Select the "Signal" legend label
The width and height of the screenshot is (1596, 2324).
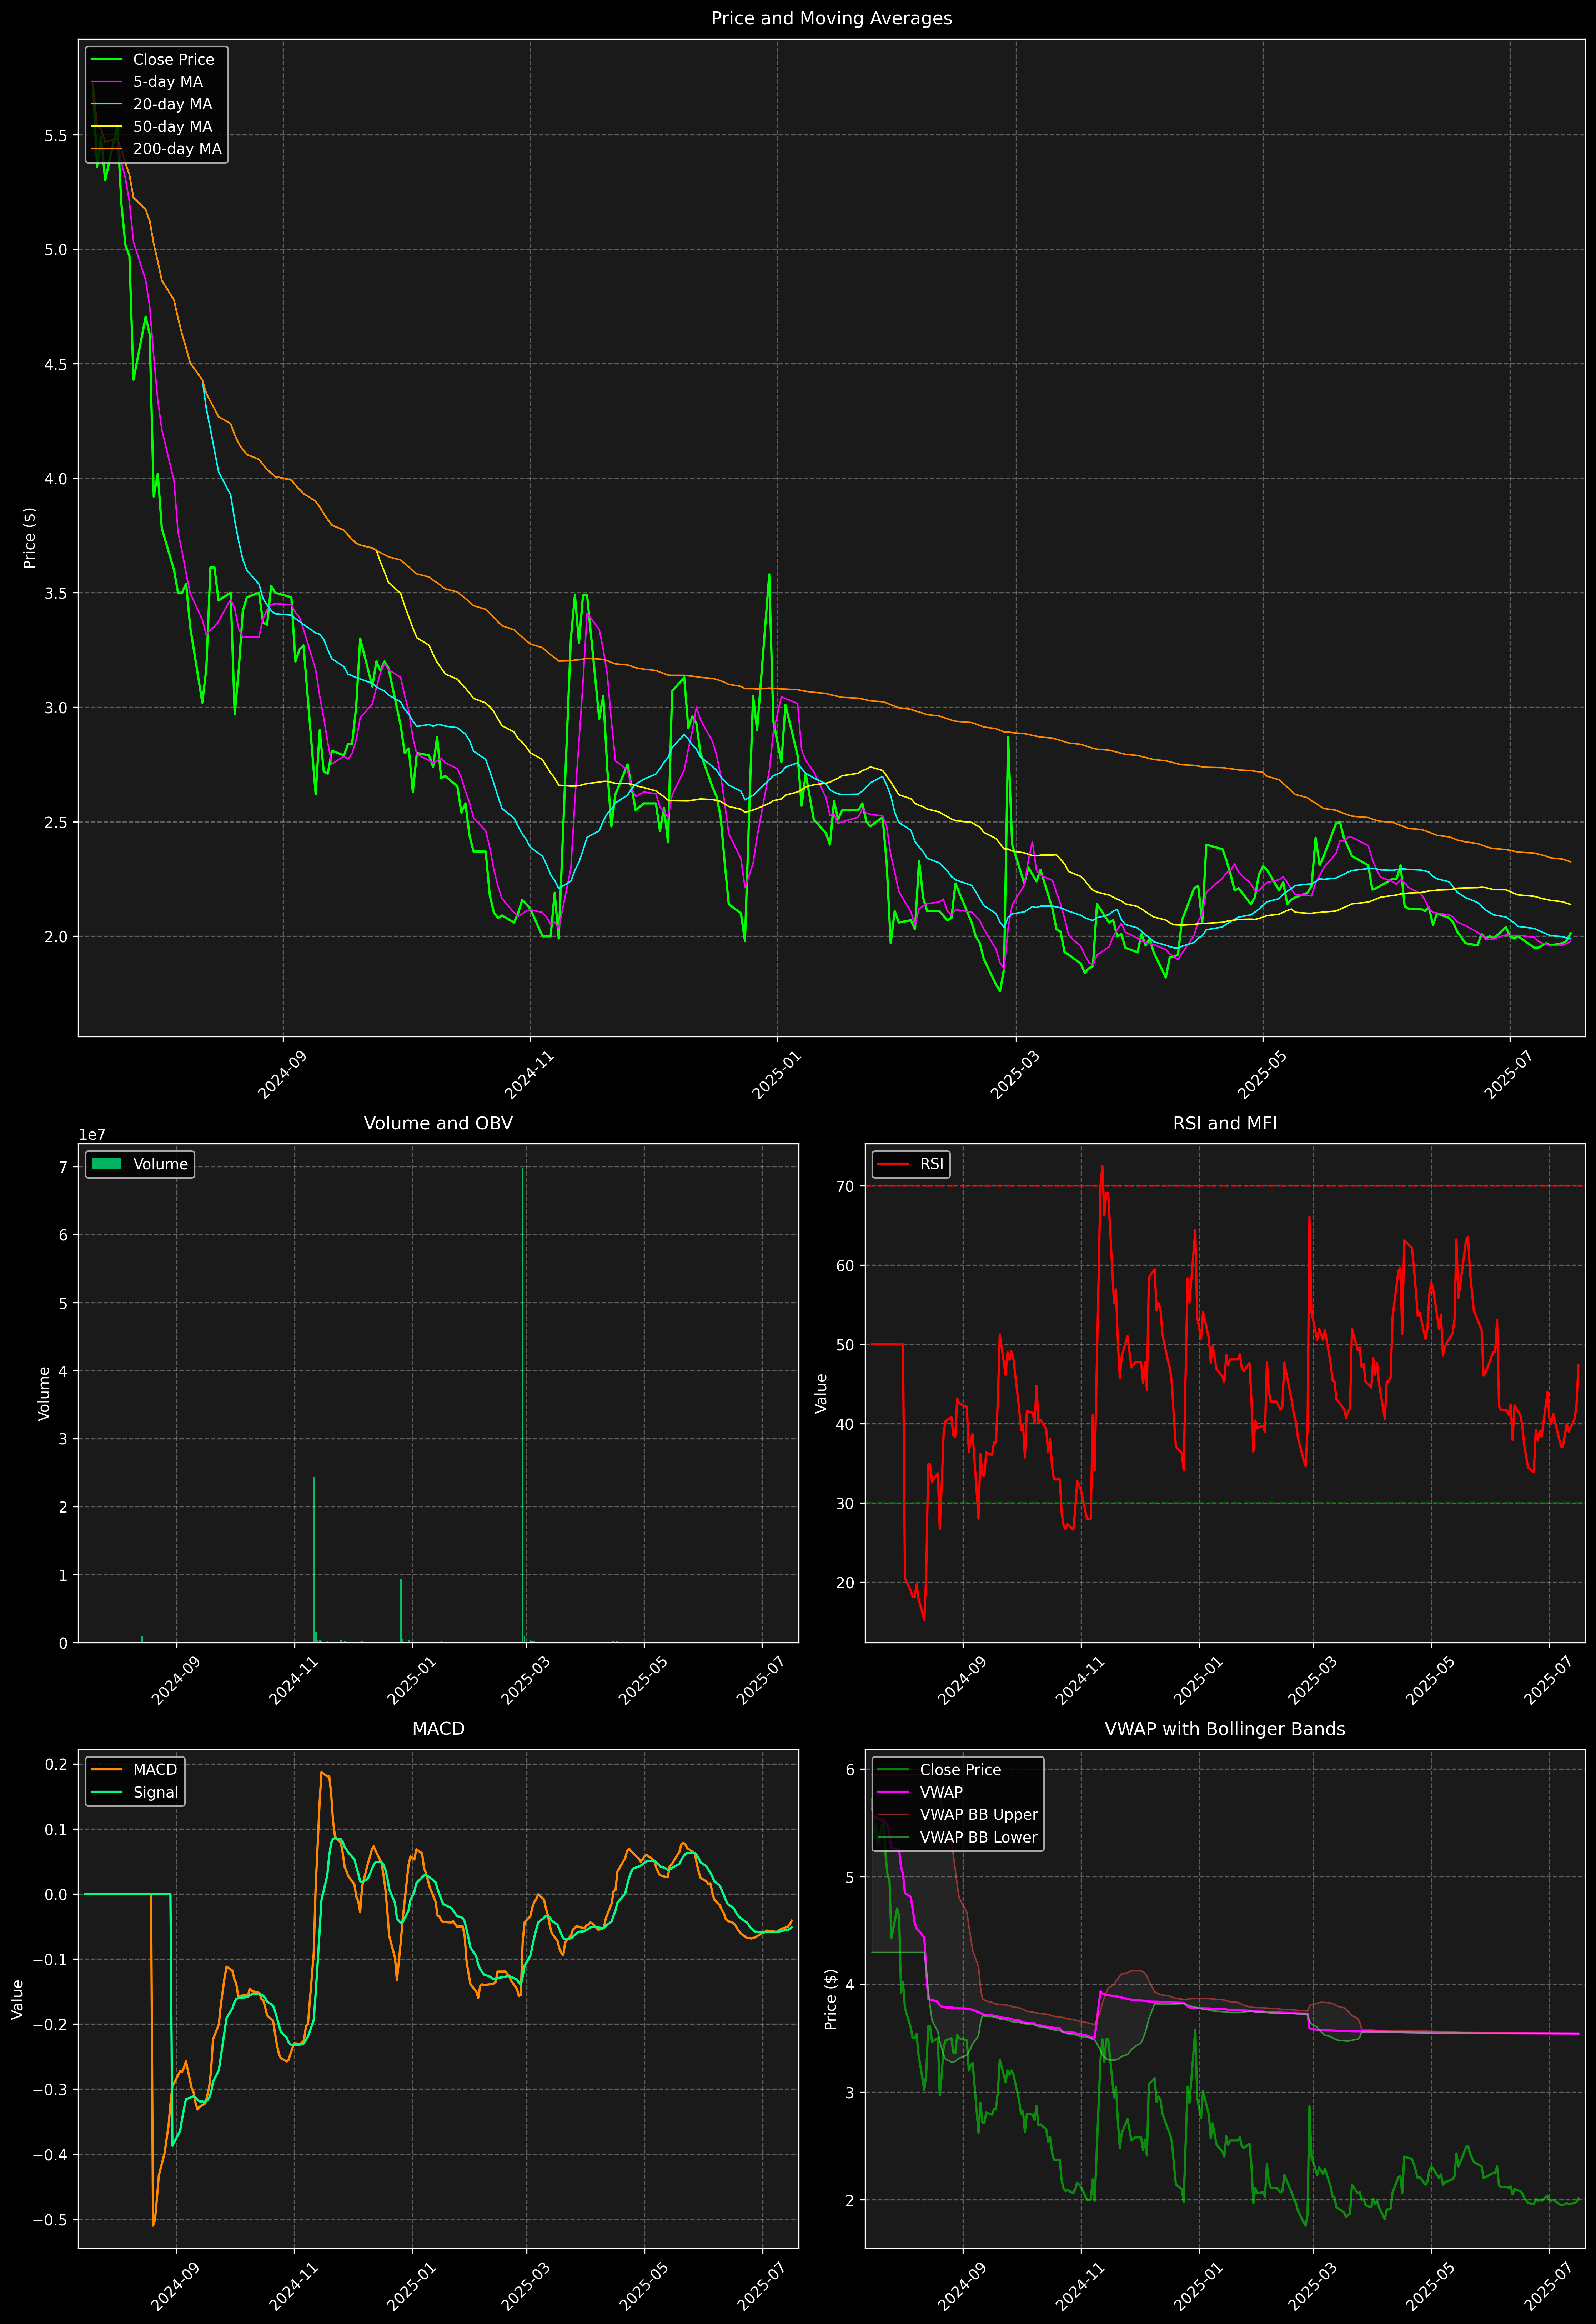point(156,1792)
